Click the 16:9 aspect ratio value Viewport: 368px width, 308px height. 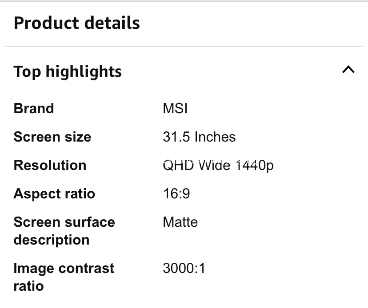coord(176,193)
